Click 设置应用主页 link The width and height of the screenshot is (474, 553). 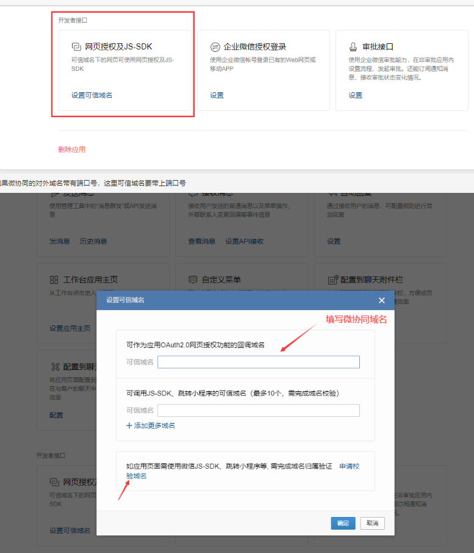click(x=70, y=328)
